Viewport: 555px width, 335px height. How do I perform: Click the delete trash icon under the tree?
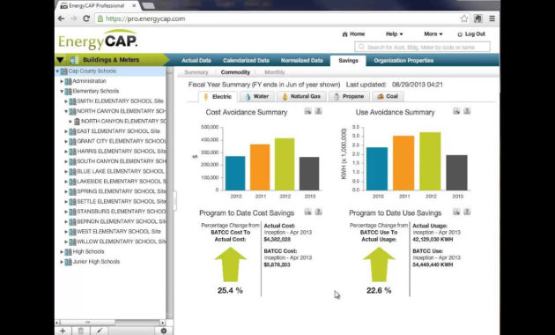pyautogui.click(x=81, y=331)
